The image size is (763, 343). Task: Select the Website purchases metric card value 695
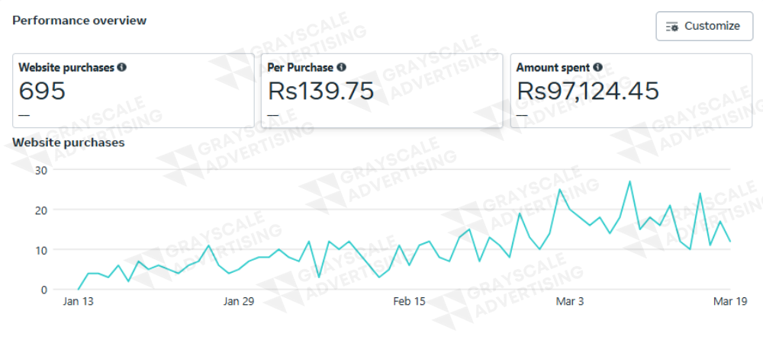42,91
